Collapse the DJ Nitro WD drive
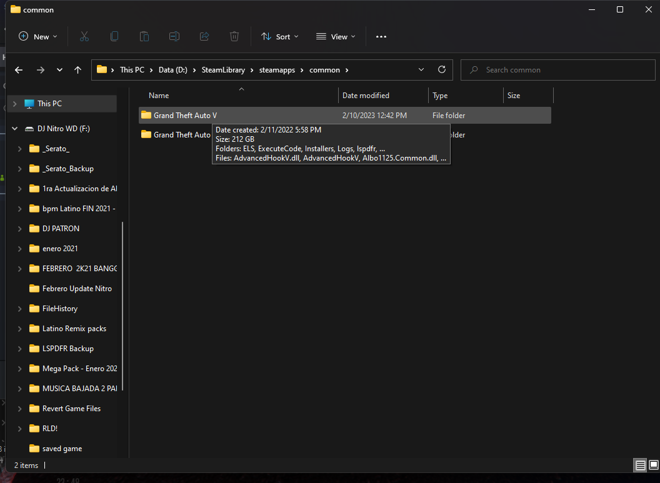Screen dimensions: 660x483 pos(14,129)
